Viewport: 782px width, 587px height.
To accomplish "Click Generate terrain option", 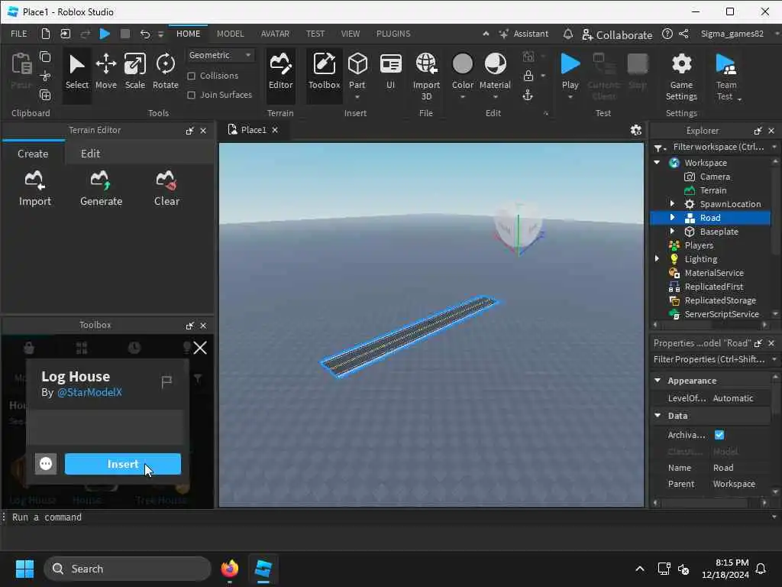I will (x=102, y=188).
